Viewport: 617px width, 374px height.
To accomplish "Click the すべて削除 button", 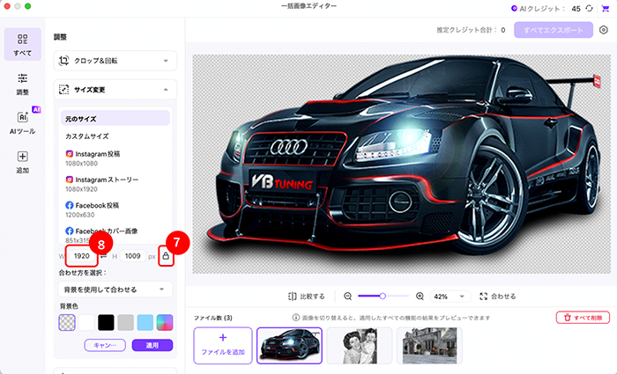I will 583,318.
